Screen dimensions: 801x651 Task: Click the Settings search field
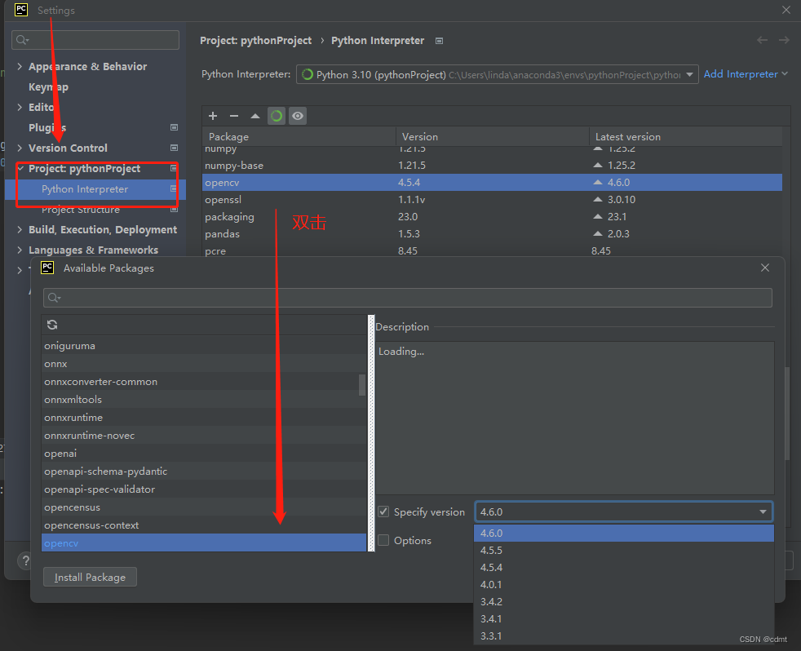[95, 40]
